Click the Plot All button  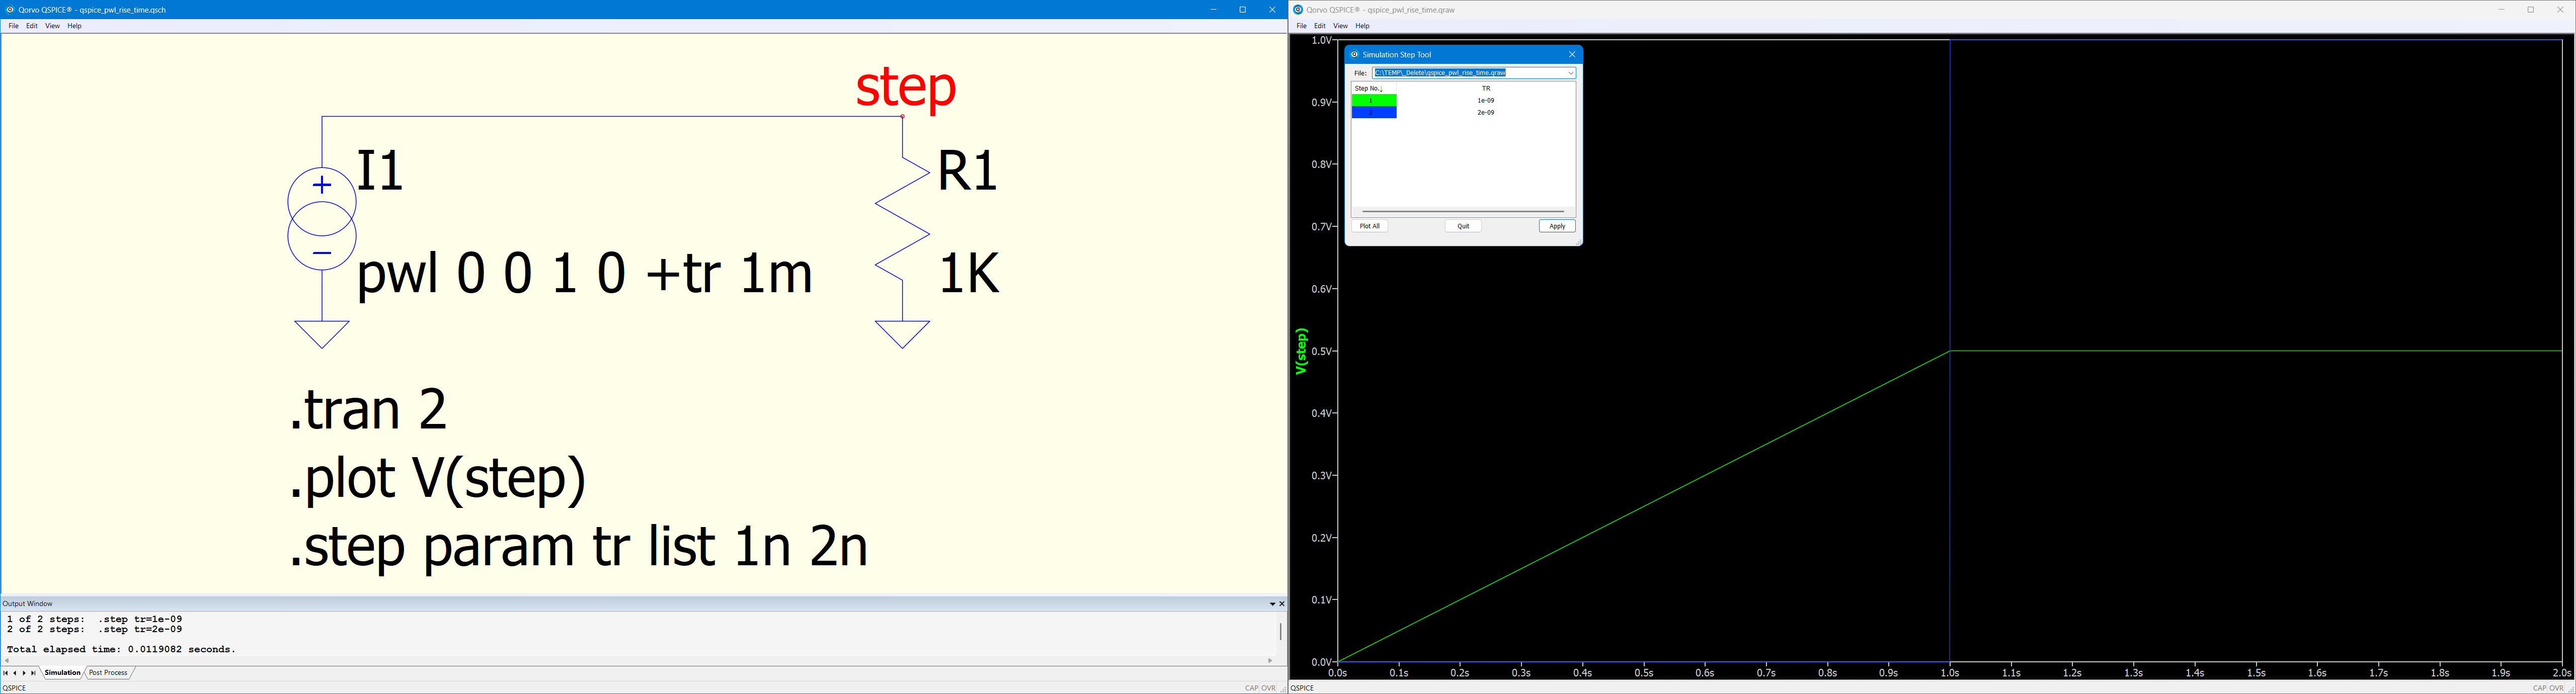tap(1370, 226)
